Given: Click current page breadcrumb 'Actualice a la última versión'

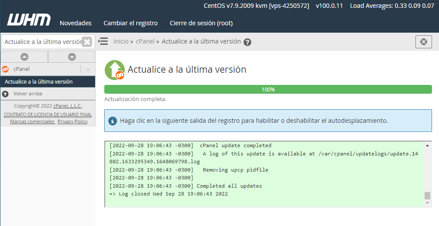Looking at the screenshot, I should (201, 41).
